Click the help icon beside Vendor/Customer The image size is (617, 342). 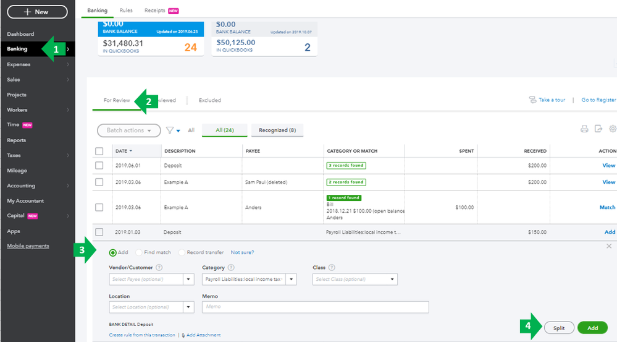(159, 268)
